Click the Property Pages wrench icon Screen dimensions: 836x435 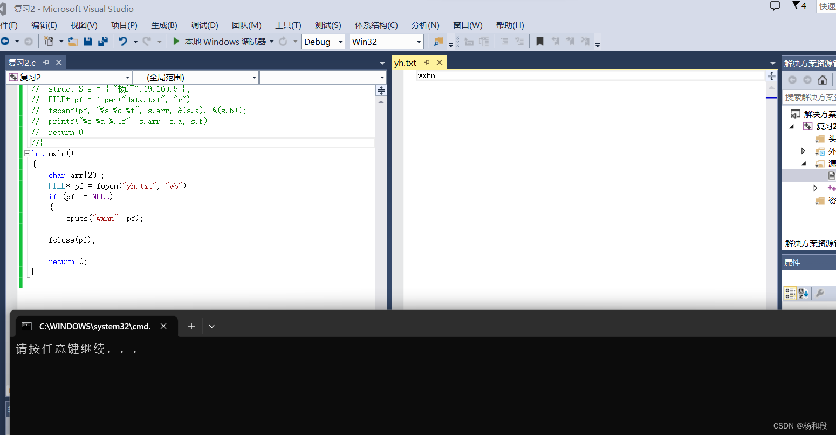point(820,293)
